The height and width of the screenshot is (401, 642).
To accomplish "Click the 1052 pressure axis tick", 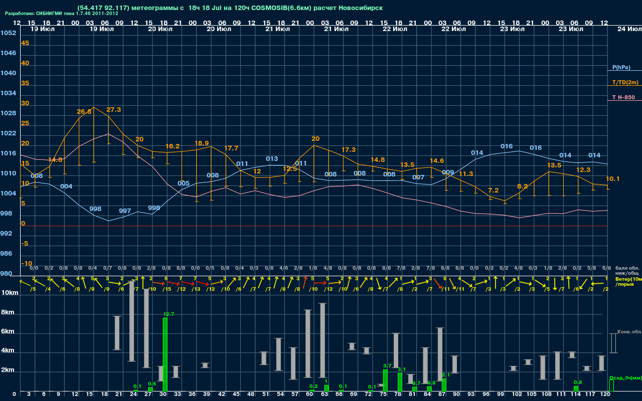I will 8,33.
